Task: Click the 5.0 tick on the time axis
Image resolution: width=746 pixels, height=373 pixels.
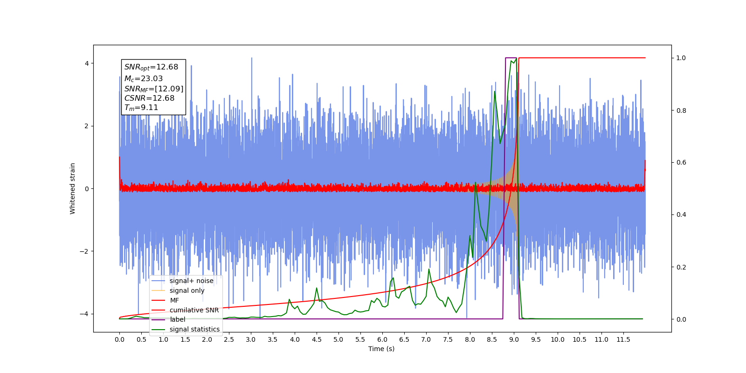Action: [x=338, y=339]
